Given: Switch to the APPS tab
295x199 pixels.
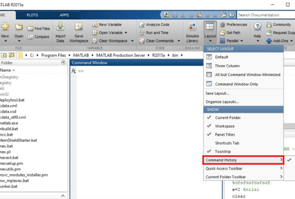Looking at the screenshot, I should [x=64, y=15].
